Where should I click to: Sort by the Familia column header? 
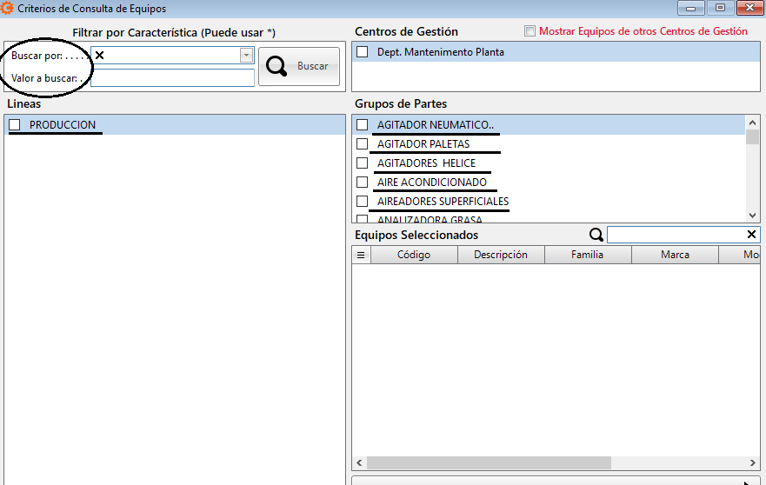pos(588,255)
